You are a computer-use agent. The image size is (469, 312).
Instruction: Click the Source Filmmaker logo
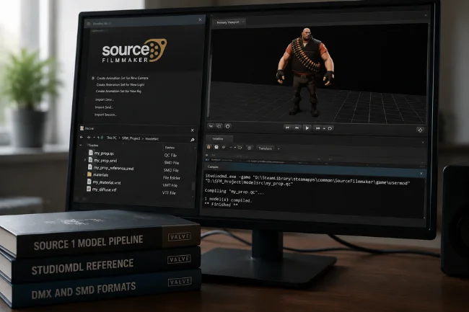pyautogui.click(x=134, y=50)
